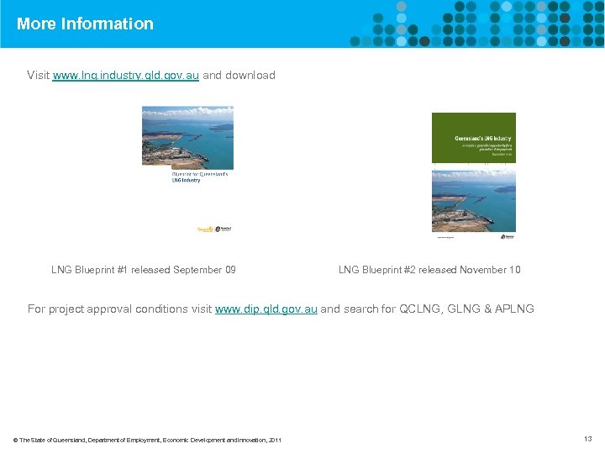Click the slide number 13
Image resolution: width=605 pixels, height=454 pixels.
click(587, 439)
